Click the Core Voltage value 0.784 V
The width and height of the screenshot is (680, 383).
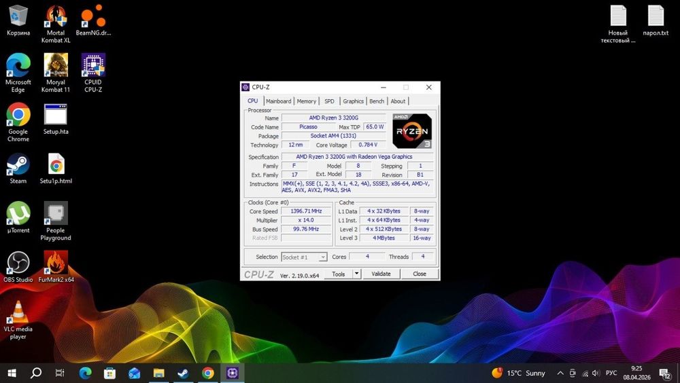pyautogui.click(x=368, y=145)
